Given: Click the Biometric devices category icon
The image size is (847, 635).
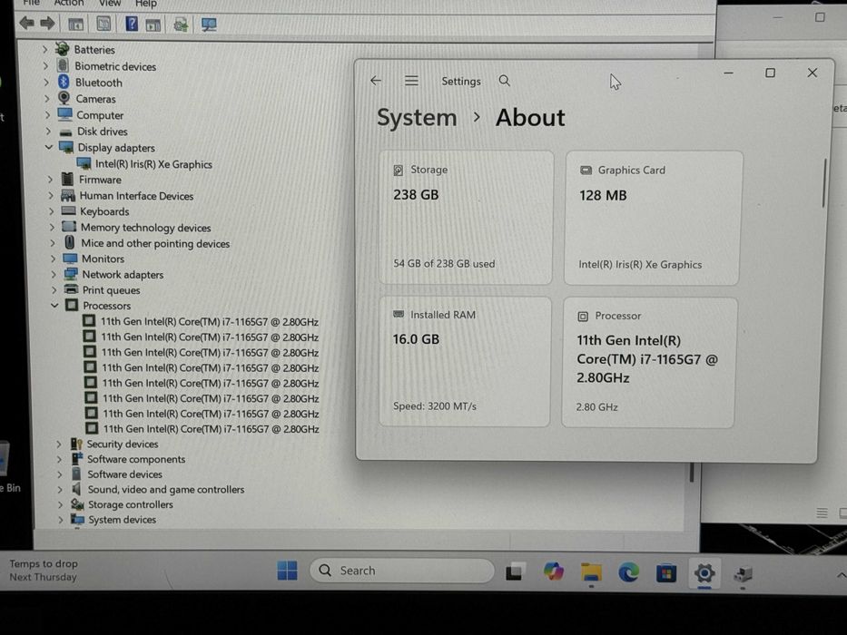Looking at the screenshot, I should click(64, 65).
